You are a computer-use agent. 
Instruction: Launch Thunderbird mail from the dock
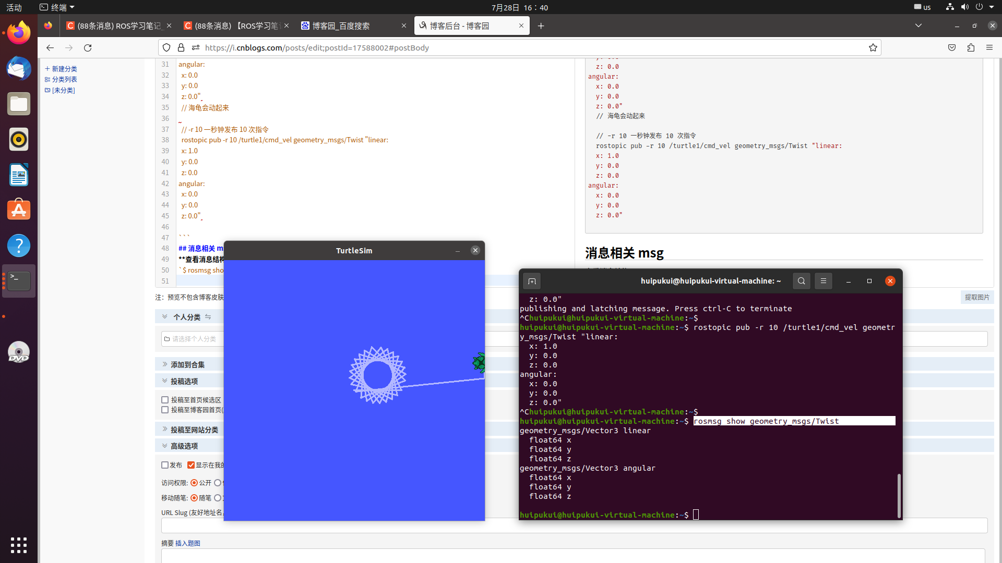point(19,68)
